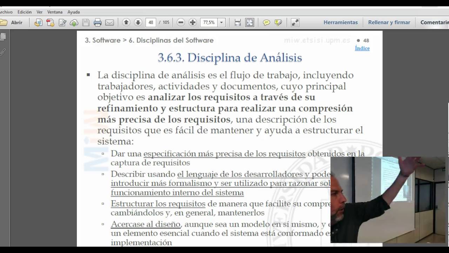Click the create PDF online icon
Screen dimensions: 449x253
tap(38, 22)
